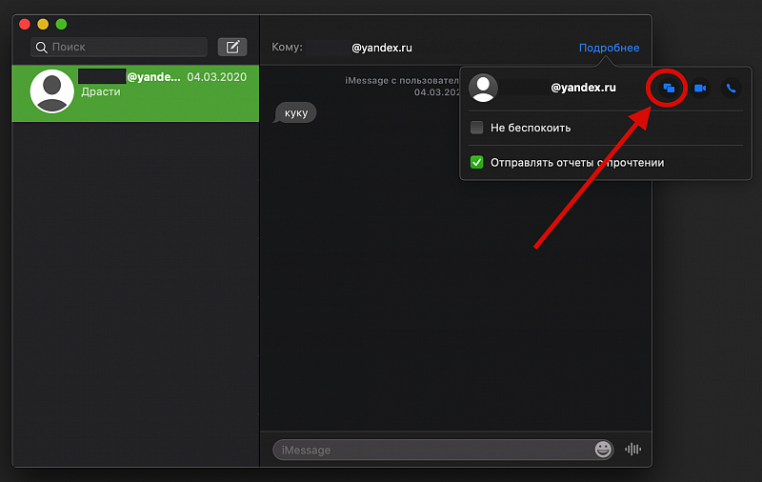This screenshot has height=482, width=762.
Task: Uncheck "Отправлять отчеты о прочтении"
Action: pos(477,162)
